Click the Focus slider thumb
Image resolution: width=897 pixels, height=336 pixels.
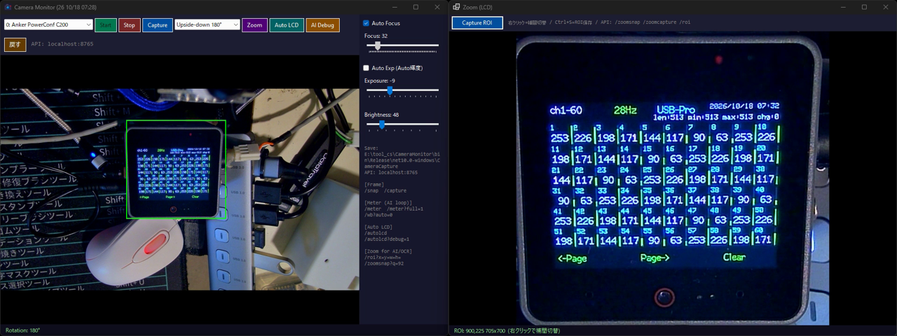(378, 45)
